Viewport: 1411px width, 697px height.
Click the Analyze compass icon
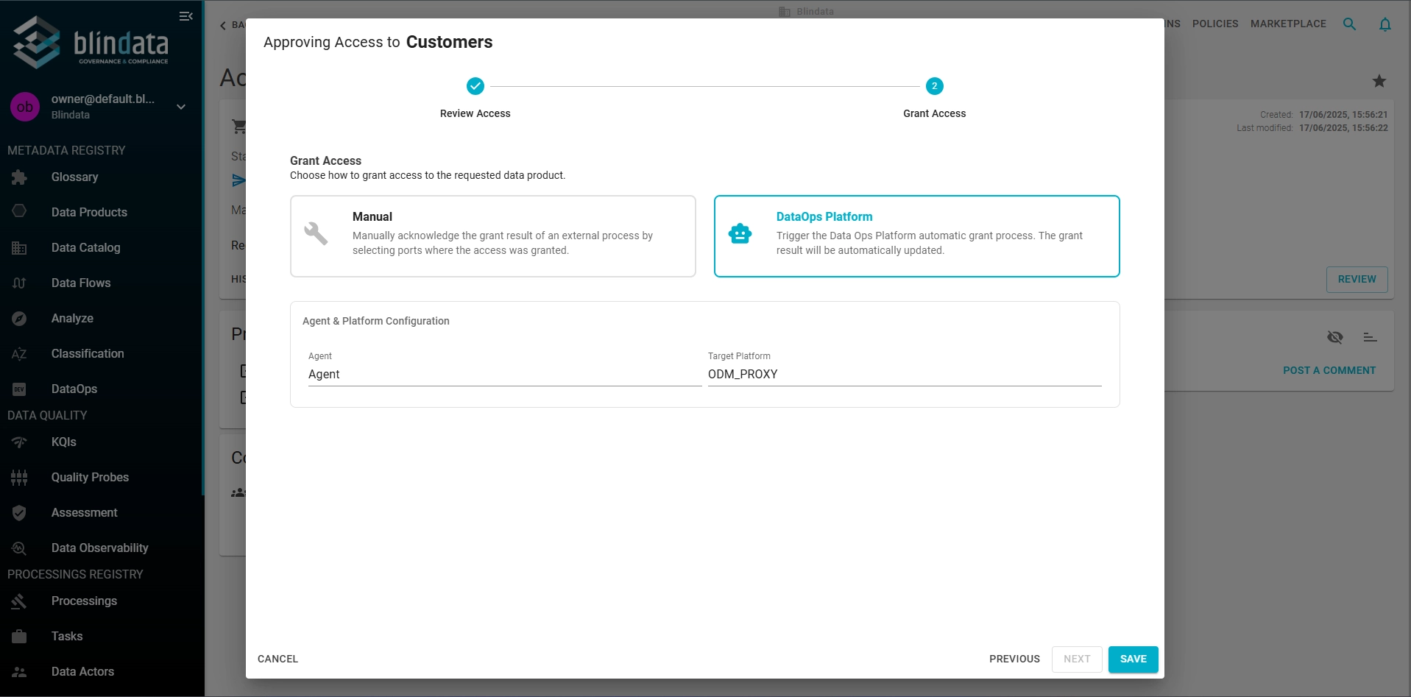[19, 319]
